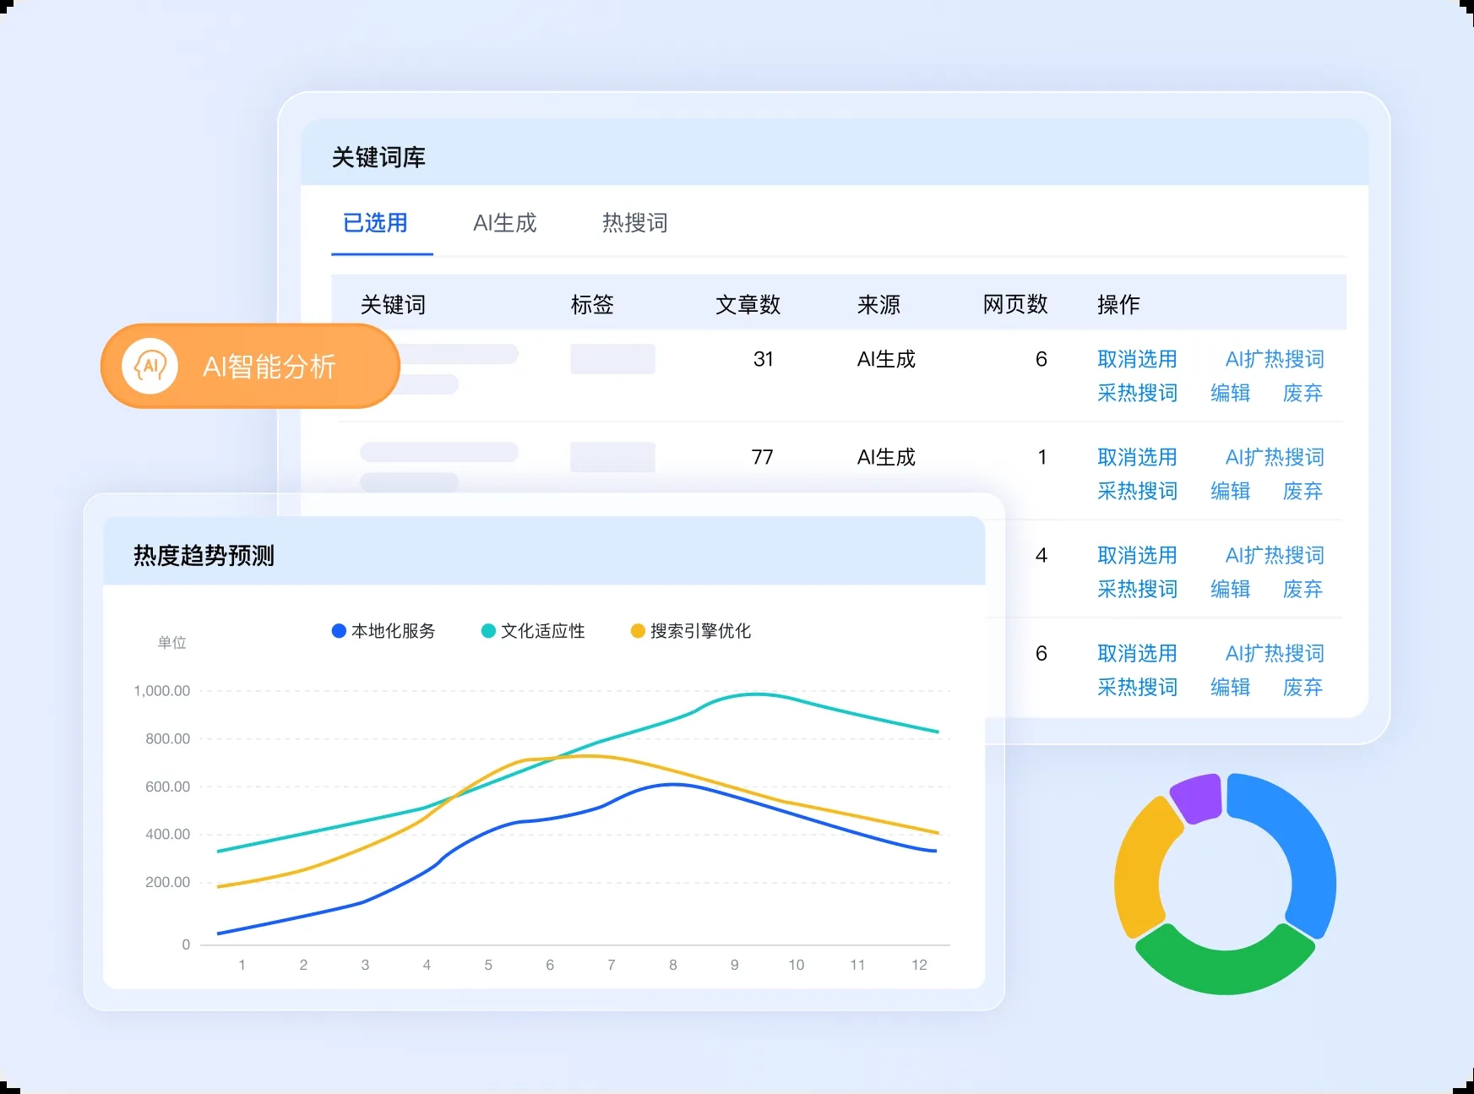Screen dimensions: 1474x1094
Task: Click the 网页数 column header
Action: coord(1014,304)
